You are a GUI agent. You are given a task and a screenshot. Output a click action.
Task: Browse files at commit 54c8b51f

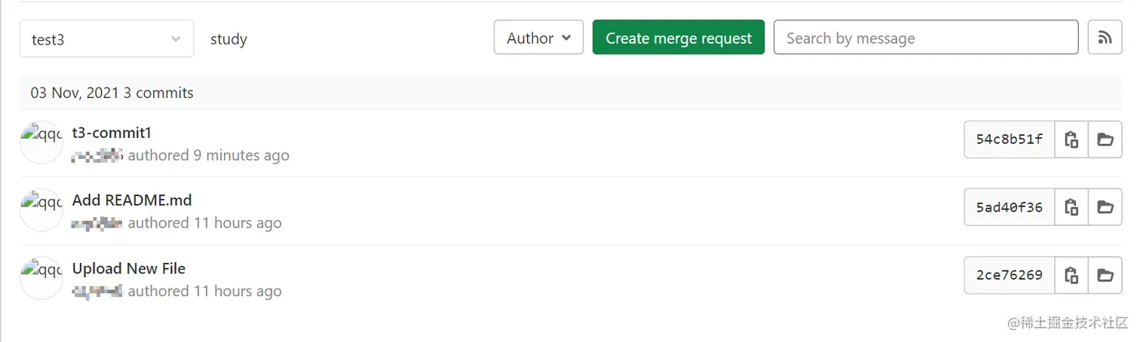pyautogui.click(x=1105, y=139)
